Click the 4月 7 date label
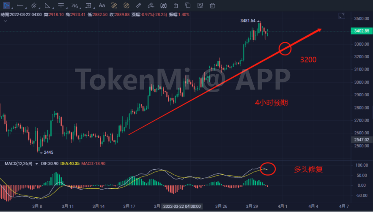The width and height of the screenshot is (373, 212). point(344,206)
